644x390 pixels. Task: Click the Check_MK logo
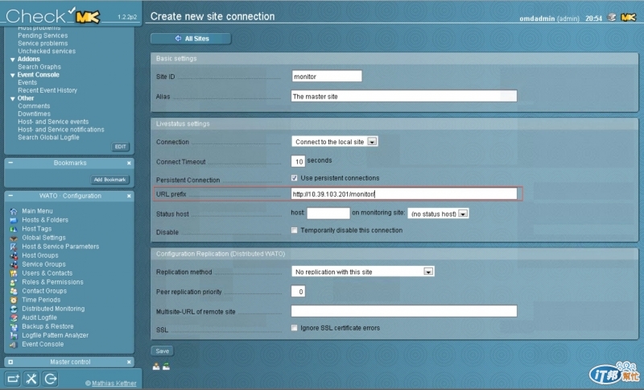pos(53,15)
